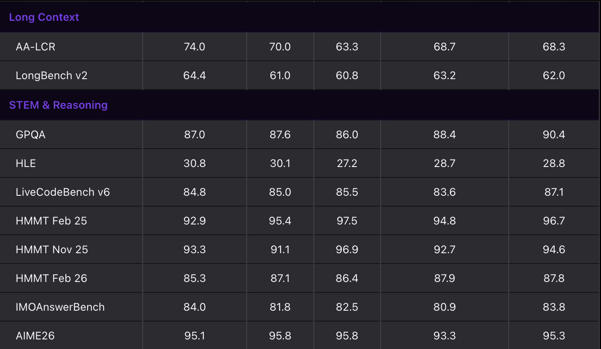Select the AA-LCR benchmark row label
This screenshot has height=349, width=601.
35,47
